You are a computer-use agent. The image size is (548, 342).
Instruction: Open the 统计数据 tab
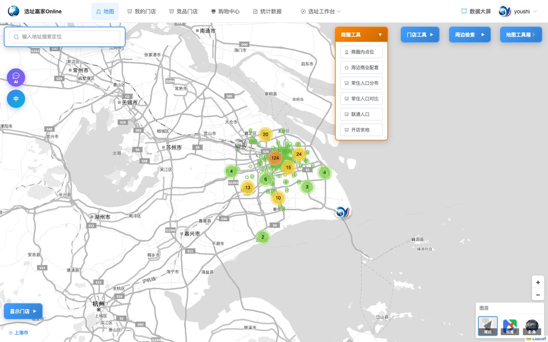tap(267, 11)
